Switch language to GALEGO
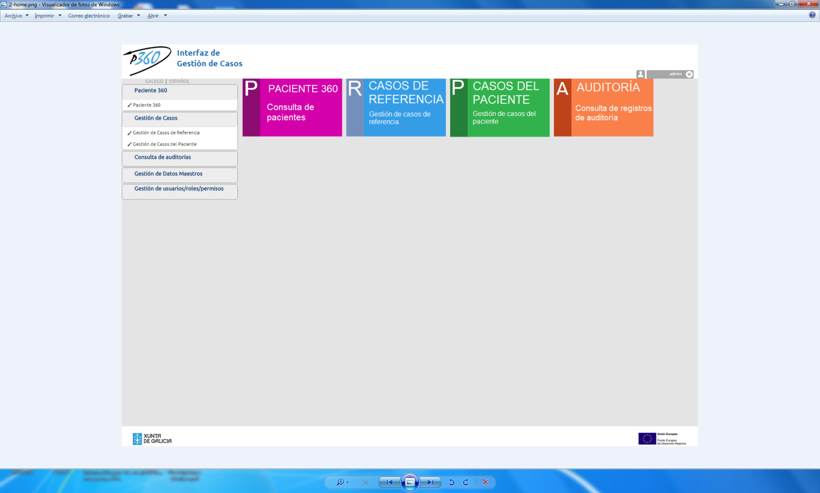Viewport: 820px width, 493px height. pyautogui.click(x=154, y=81)
